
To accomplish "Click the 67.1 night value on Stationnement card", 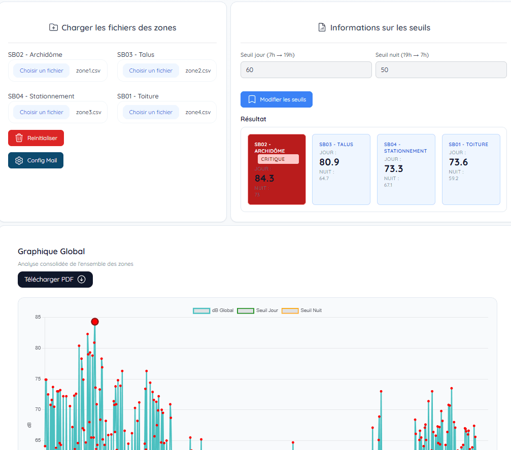I will pyautogui.click(x=388, y=185).
